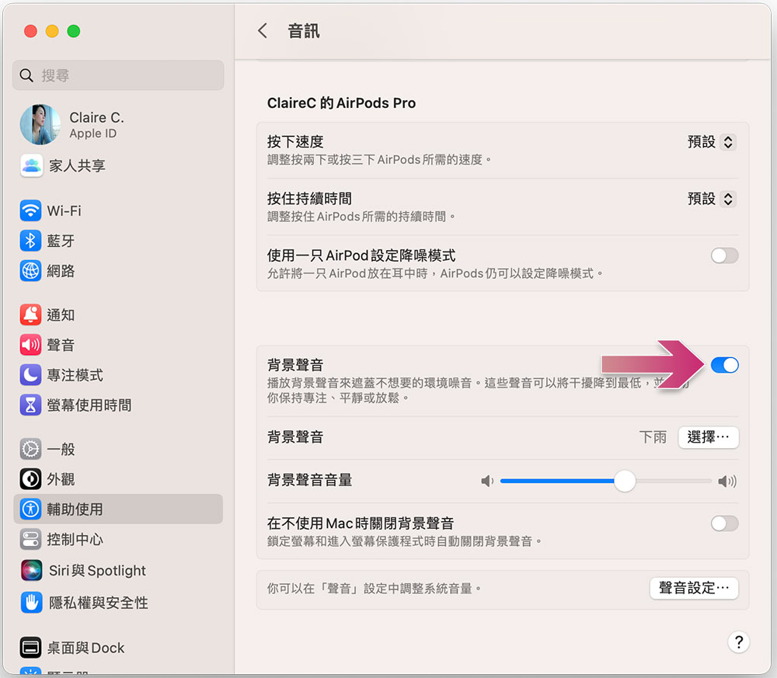Click the 聲音設定⋯ button
Viewport: 777px width, 678px height.
tap(694, 589)
